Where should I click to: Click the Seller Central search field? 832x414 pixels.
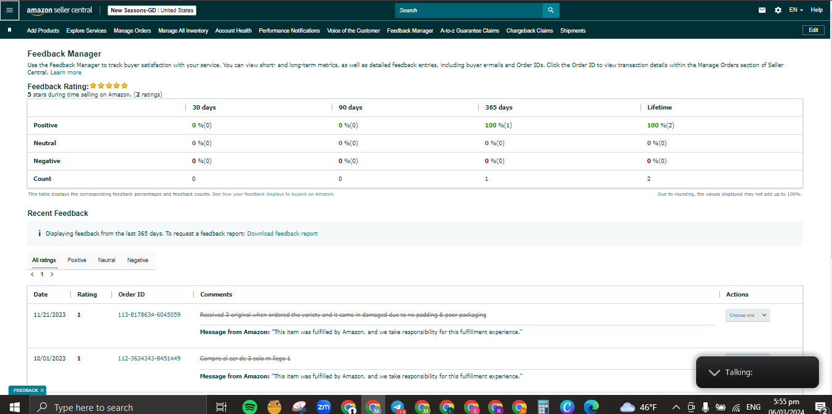point(469,10)
